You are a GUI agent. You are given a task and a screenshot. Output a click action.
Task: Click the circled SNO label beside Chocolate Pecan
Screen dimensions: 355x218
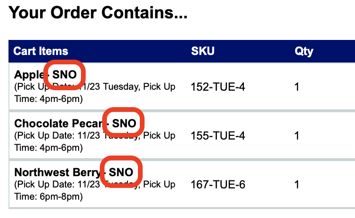[124, 124]
